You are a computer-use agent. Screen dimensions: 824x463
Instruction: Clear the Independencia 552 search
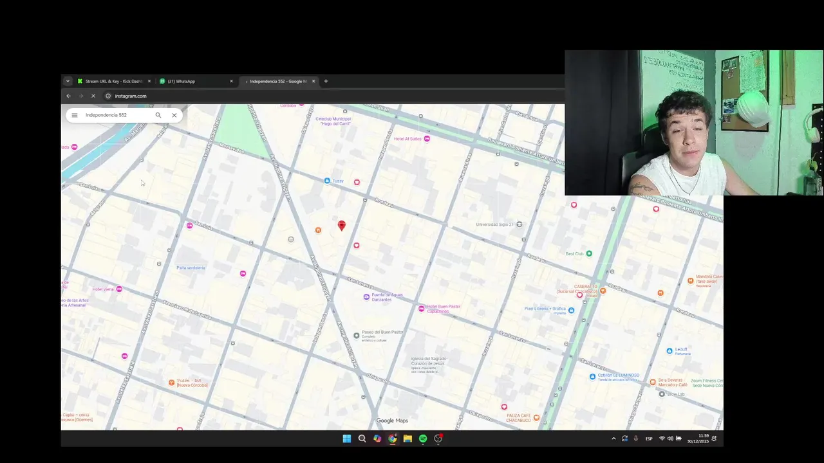pos(174,115)
